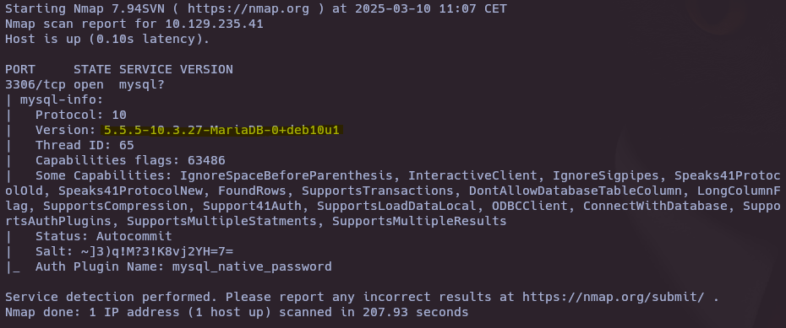
Task: Click the Host is up latency line
Action: click(x=107, y=39)
